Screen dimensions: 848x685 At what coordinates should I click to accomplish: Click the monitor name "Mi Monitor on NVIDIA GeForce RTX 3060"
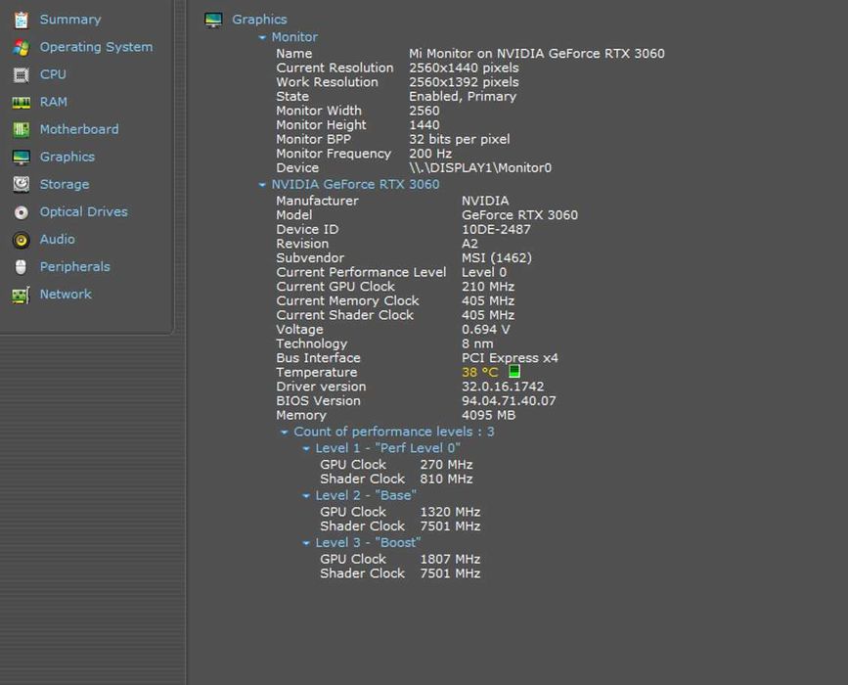click(x=537, y=54)
